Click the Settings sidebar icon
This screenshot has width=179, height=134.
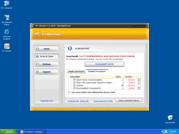[37, 64]
